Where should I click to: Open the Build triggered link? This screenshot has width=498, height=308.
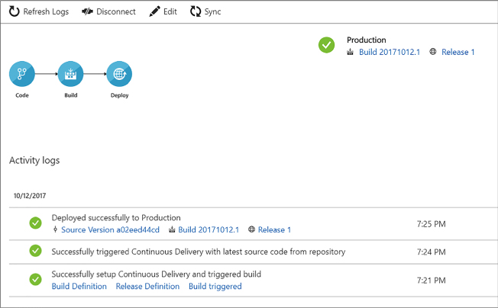coord(215,286)
